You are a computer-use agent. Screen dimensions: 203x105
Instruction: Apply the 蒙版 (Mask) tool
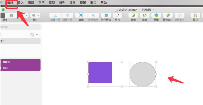[156, 15]
